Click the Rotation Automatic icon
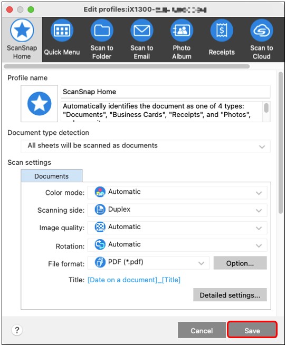The width and height of the screenshot is (286, 346). point(100,244)
